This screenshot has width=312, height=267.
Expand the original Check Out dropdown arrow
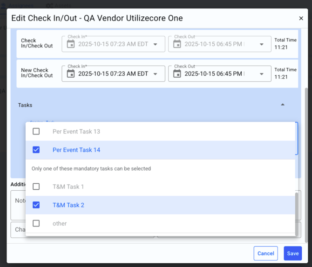click(262, 45)
